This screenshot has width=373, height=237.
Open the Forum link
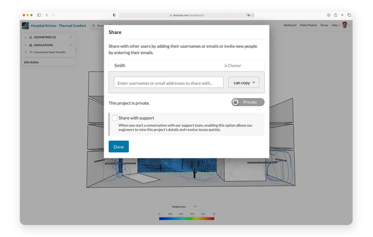pyautogui.click(x=324, y=25)
